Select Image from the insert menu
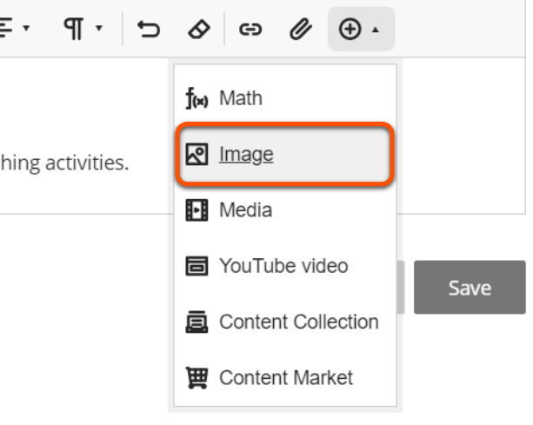 coord(246,155)
